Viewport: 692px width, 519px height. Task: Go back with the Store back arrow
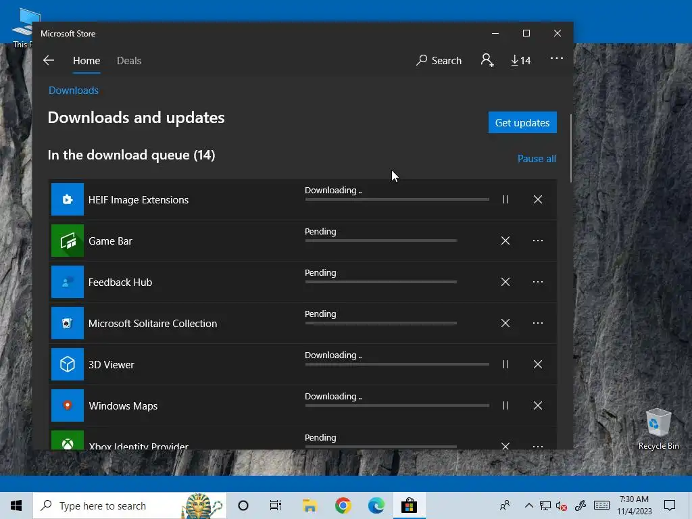click(49, 60)
